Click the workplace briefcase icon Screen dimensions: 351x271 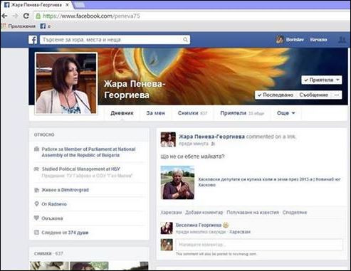pos(36,149)
